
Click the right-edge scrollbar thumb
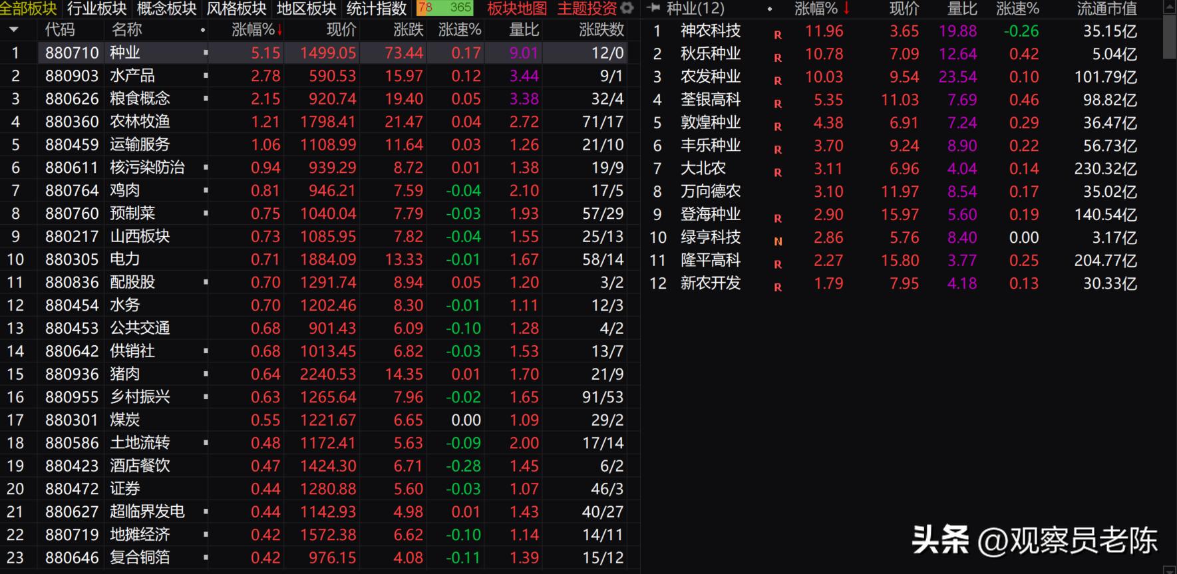click(1170, 37)
